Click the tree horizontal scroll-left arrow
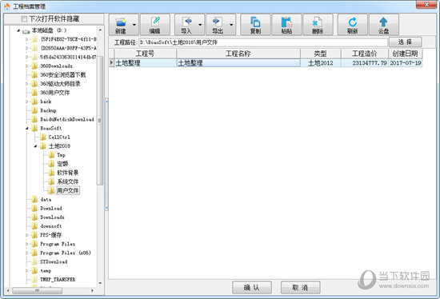Viewport: 440px width, 299px height. [x=8, y=291]
